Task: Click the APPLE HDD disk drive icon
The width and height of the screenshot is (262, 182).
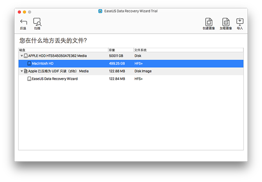Action: 26,56
